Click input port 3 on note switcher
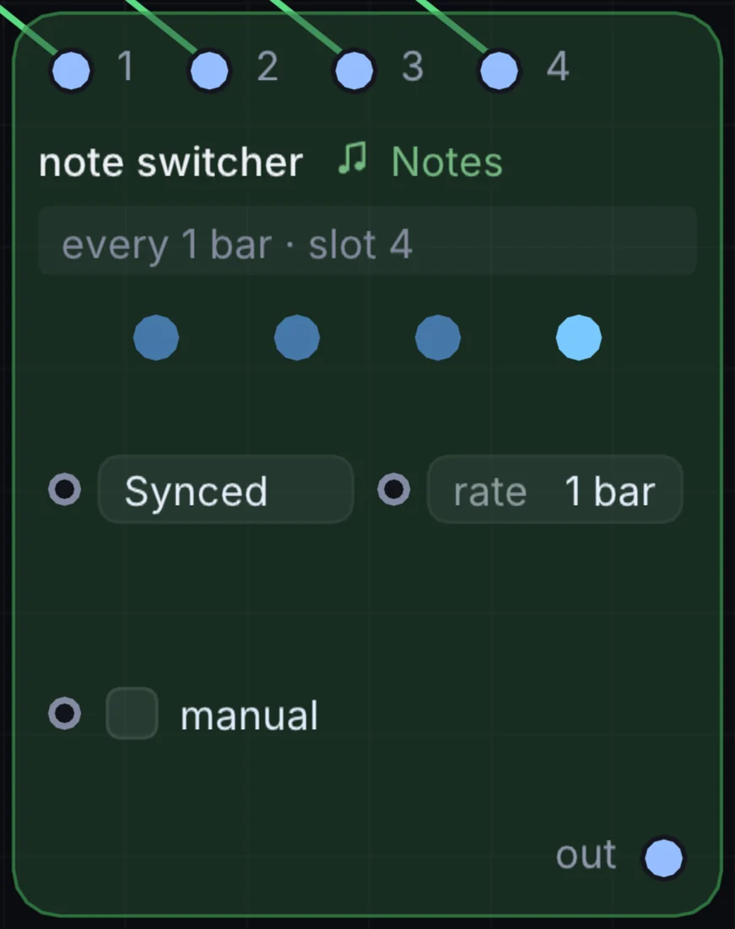The width and height of the screenshot is (735, 929). [x=354, y=70]
